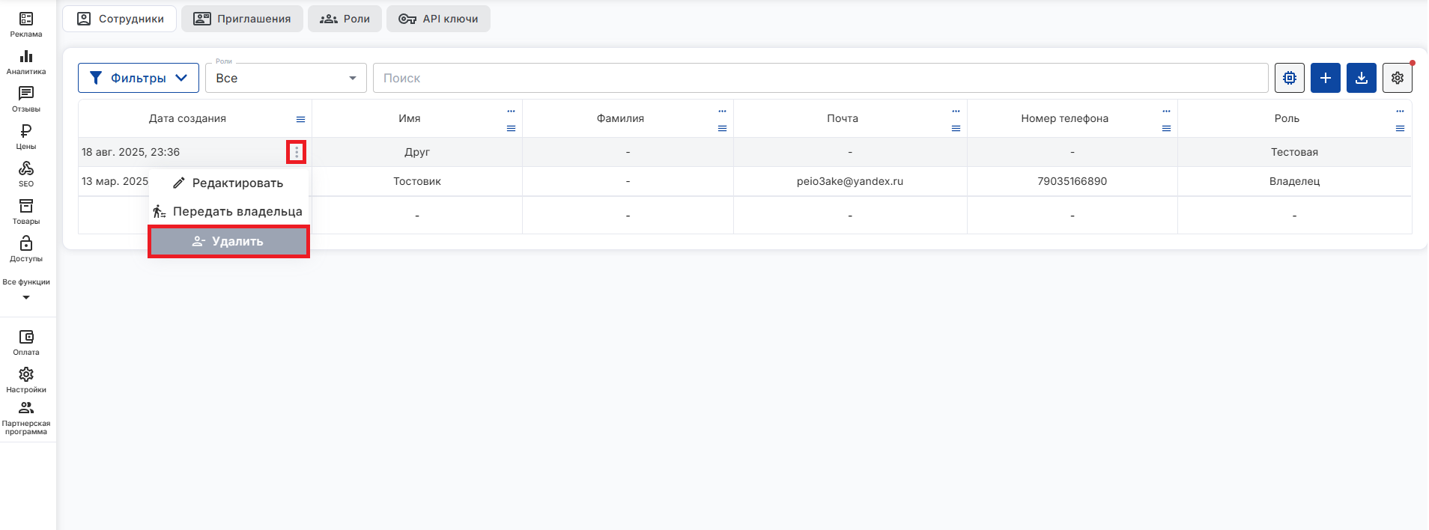Open the Оплата section
1429x530 pixels.
[26, 342]
